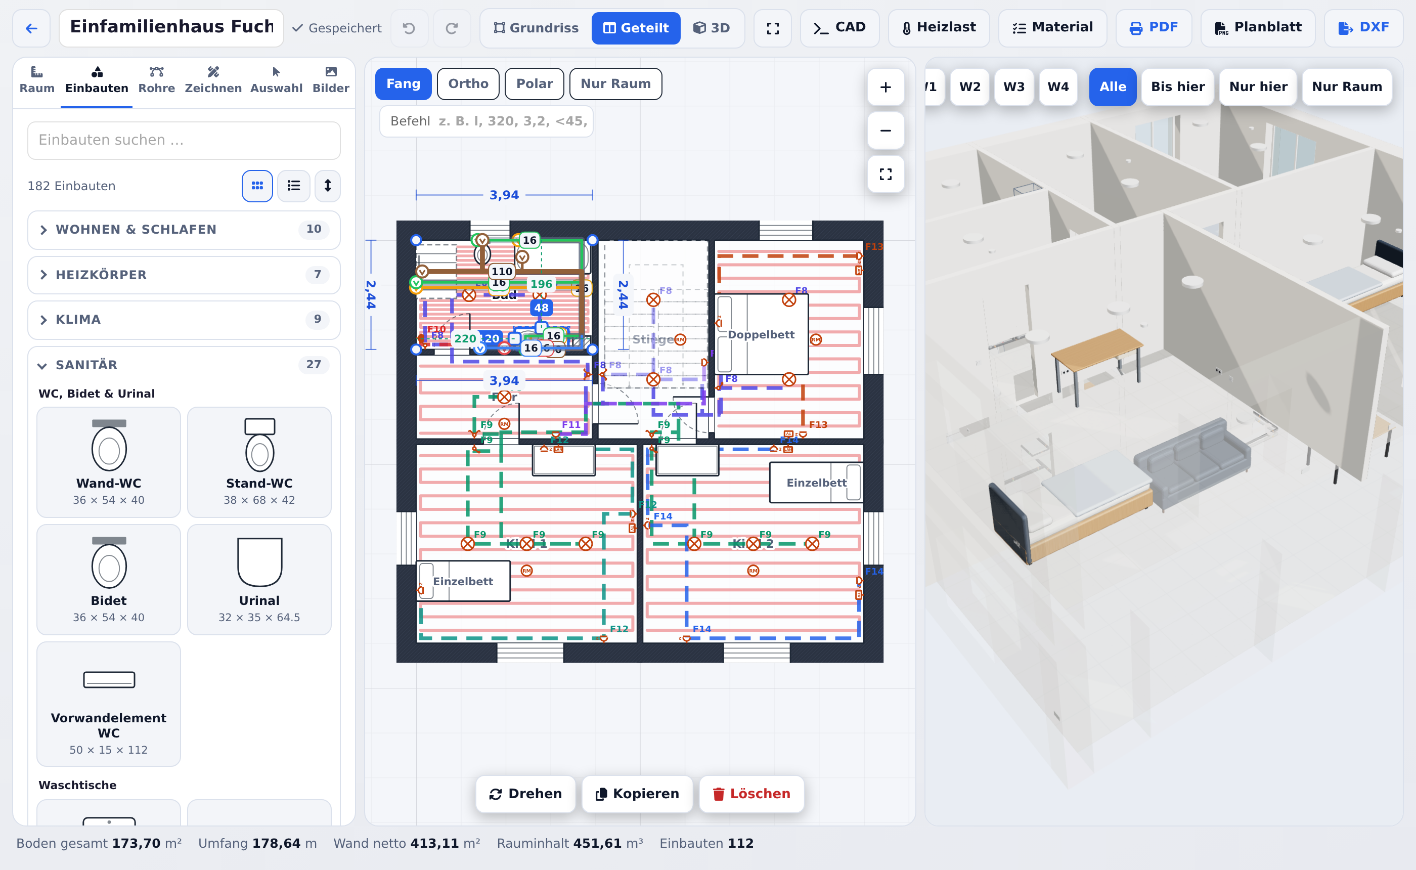Toggle Polar mode
Viewport: 1416px width, 870px height.
tap(535, 84)
